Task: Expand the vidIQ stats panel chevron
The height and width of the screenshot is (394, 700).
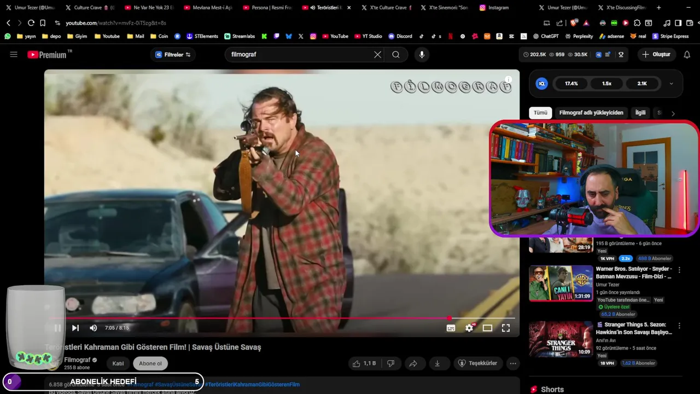Action: [671, 84]
